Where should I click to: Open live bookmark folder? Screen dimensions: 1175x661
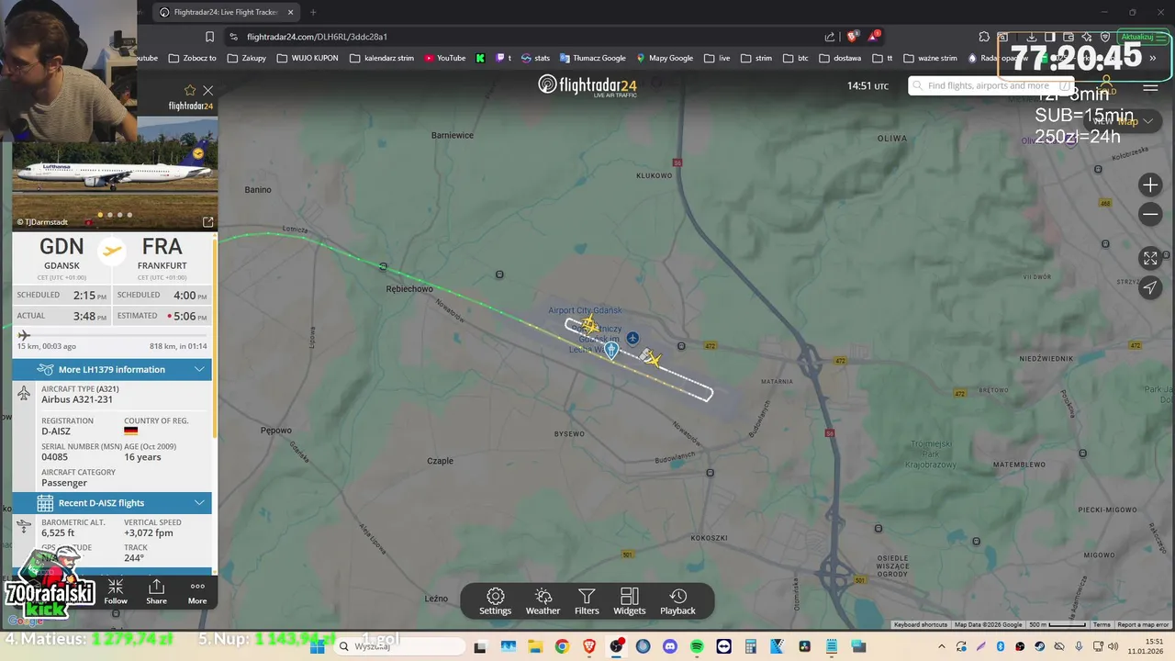click(717, 58)
